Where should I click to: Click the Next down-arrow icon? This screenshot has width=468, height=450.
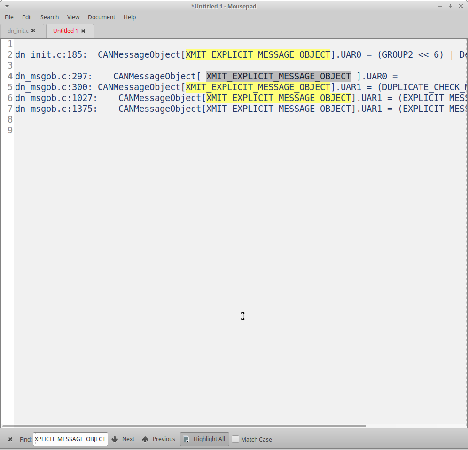coord(115,439)
